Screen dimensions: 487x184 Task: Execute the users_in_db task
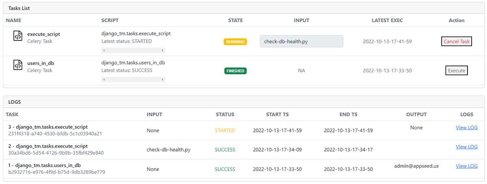click(457, 71)
